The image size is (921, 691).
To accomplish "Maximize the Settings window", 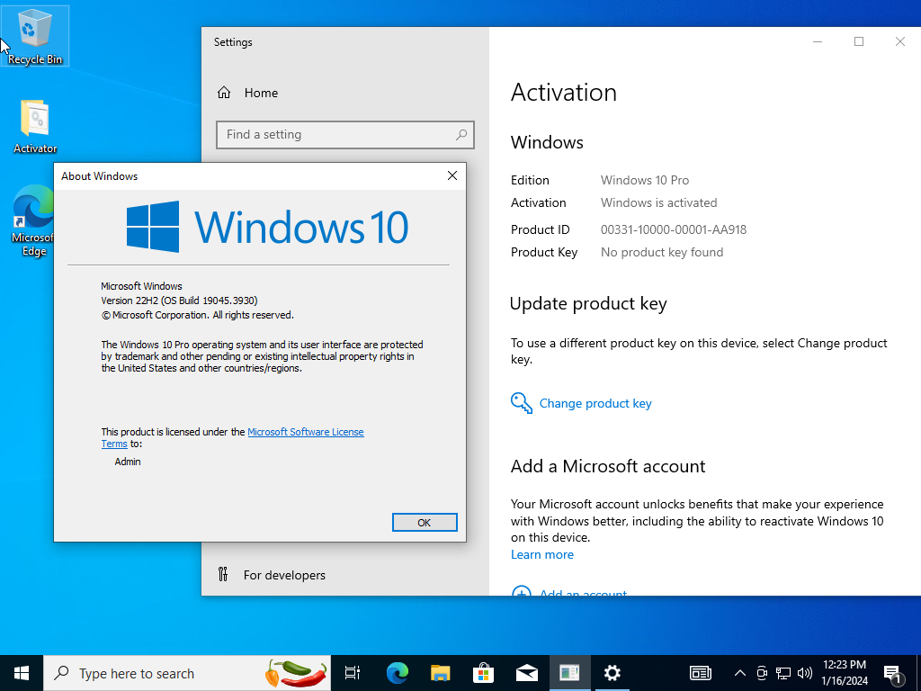I will (859, 41).
